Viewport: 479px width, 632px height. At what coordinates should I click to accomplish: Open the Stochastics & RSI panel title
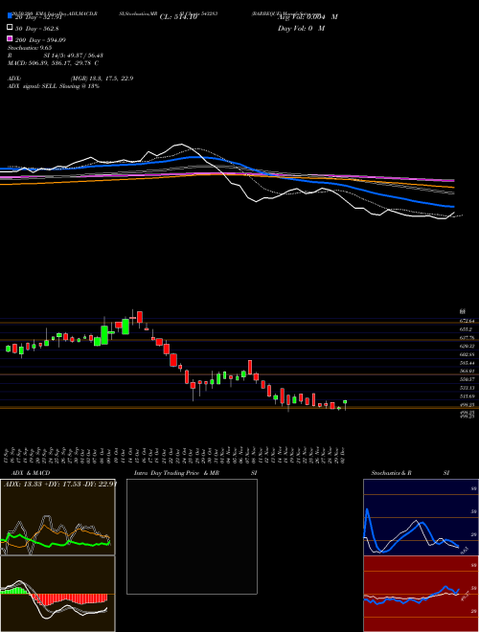tap(410, 473)
